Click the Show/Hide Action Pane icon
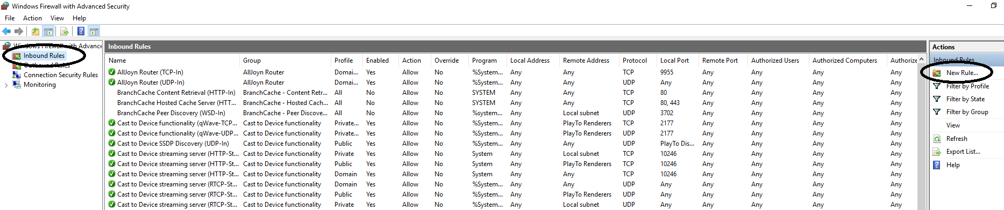 94,31
